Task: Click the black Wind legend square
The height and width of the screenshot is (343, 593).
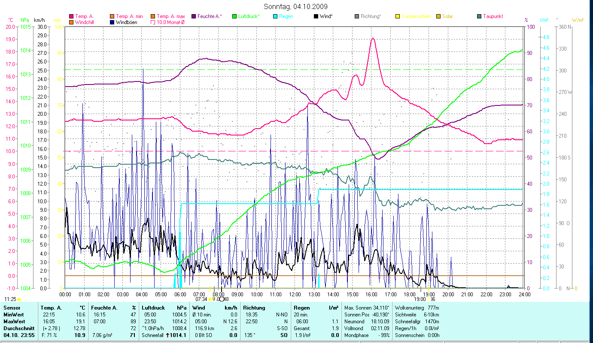Action: click(316, 17)
